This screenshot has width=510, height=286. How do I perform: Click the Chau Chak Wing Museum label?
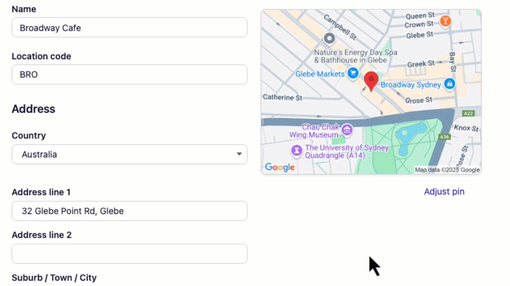(314, 131)
